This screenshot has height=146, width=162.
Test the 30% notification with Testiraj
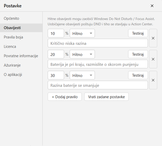(x=138, y=75)
